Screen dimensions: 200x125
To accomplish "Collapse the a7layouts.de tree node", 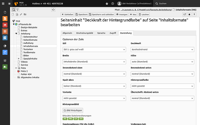I will pos(14,24).
